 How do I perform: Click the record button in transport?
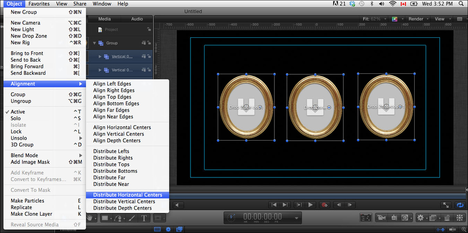323,205
